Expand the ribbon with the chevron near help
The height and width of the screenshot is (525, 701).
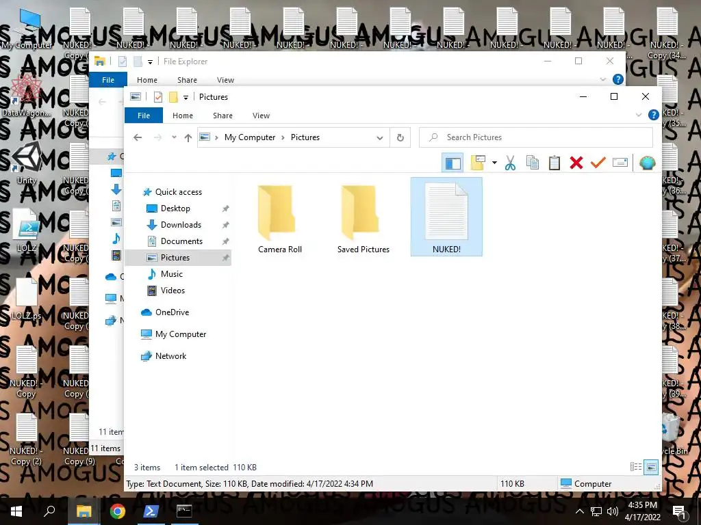point(639,115)
